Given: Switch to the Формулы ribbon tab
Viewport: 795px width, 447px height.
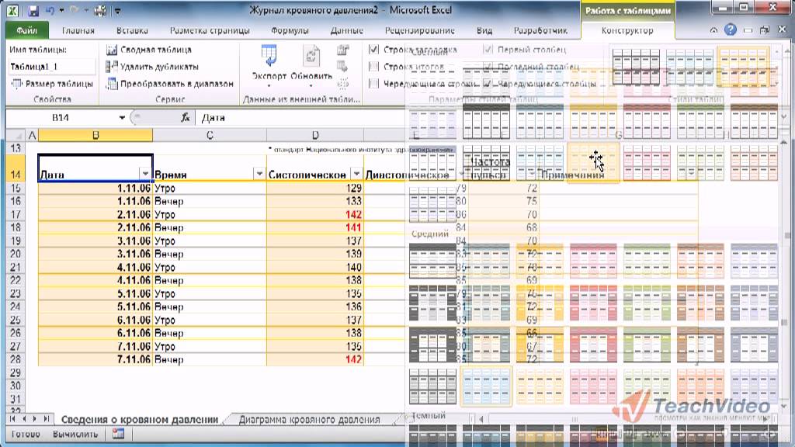Looking at the screenshot, I should click(x=290, y=30).
